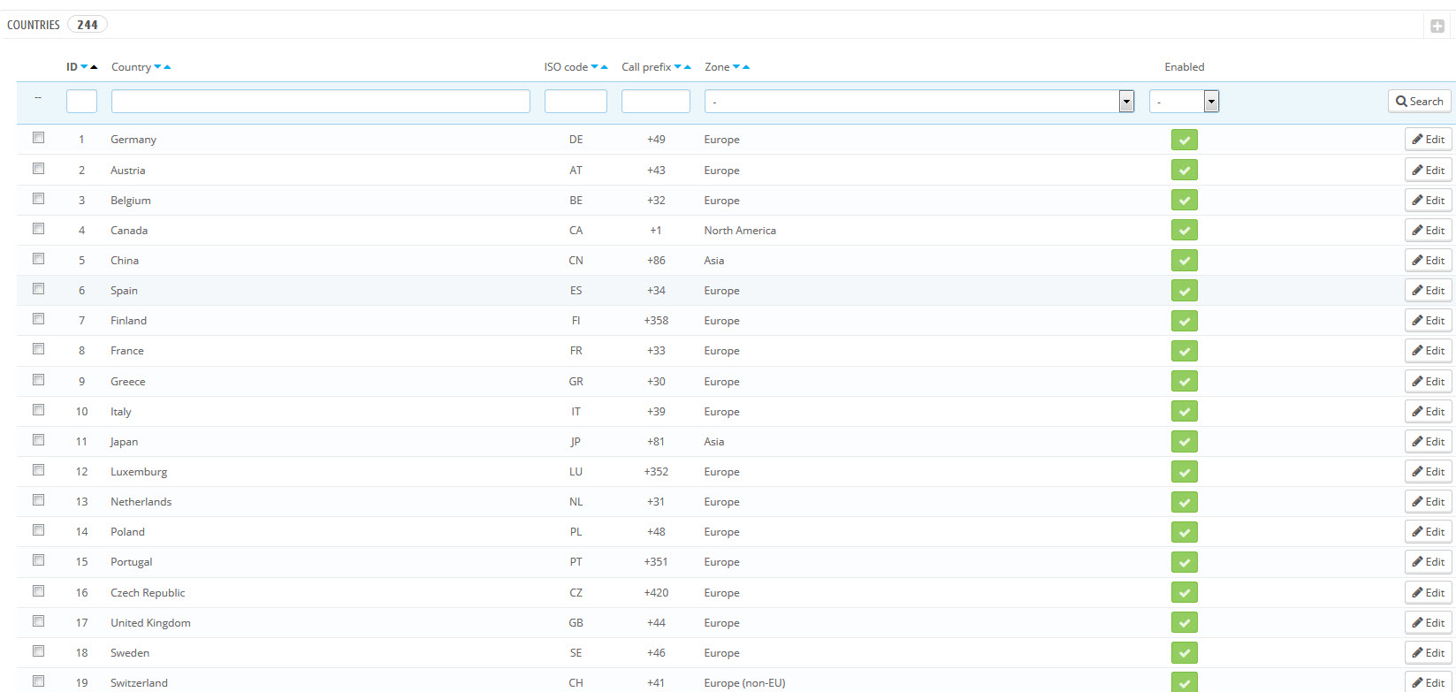1456x692 pixels.
Task: Click the Poland country name
Action: click(x=127, y=532)
